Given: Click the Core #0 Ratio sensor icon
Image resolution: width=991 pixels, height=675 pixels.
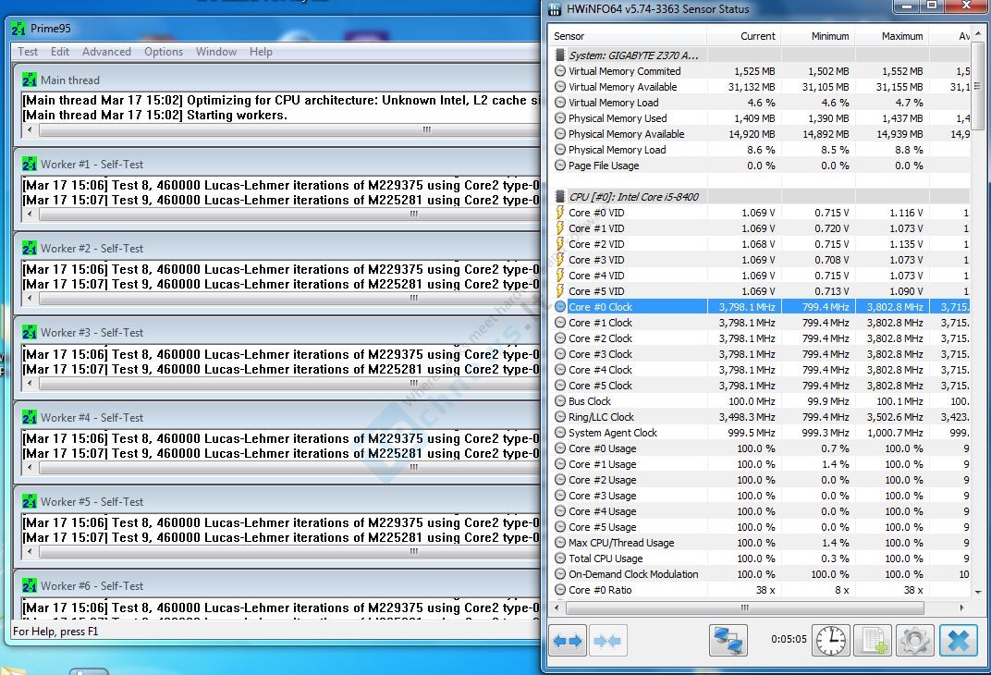Looking at the screenshot, I should click(x=560, y=590).
